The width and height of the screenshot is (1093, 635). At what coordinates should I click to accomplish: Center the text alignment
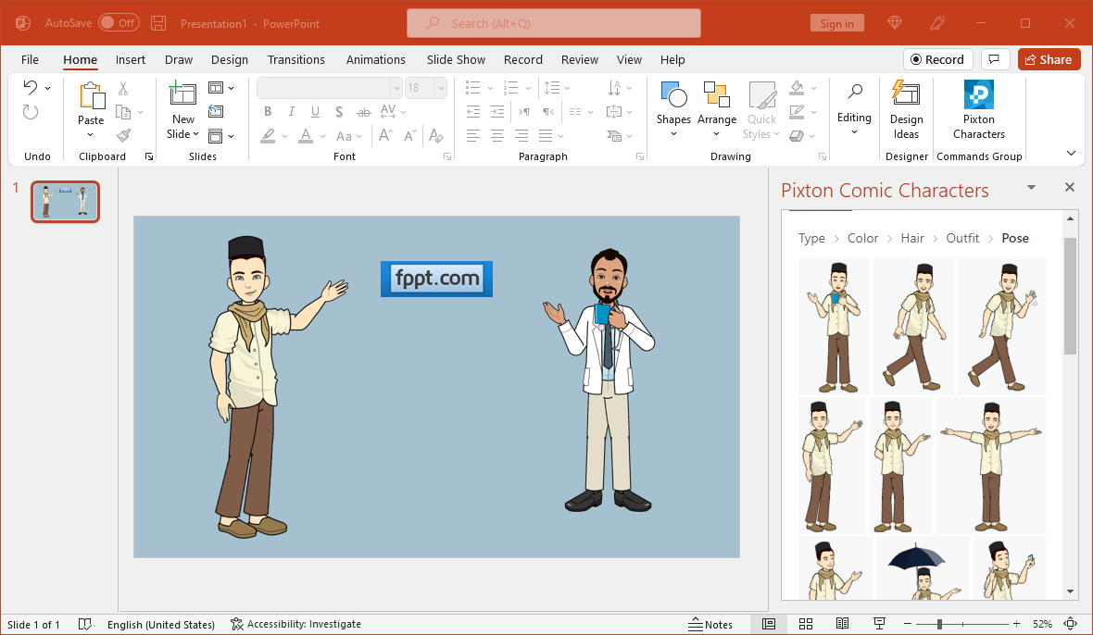pos(497,135)
